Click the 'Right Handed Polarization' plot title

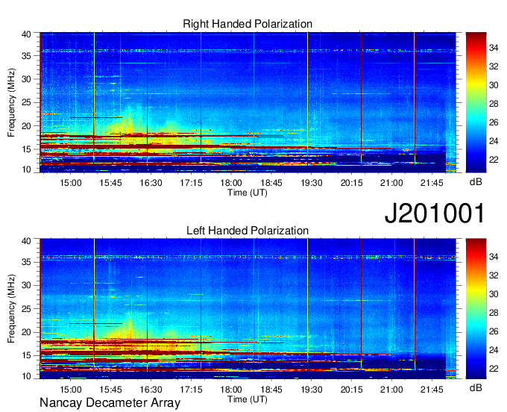click(x=248, y=24)
